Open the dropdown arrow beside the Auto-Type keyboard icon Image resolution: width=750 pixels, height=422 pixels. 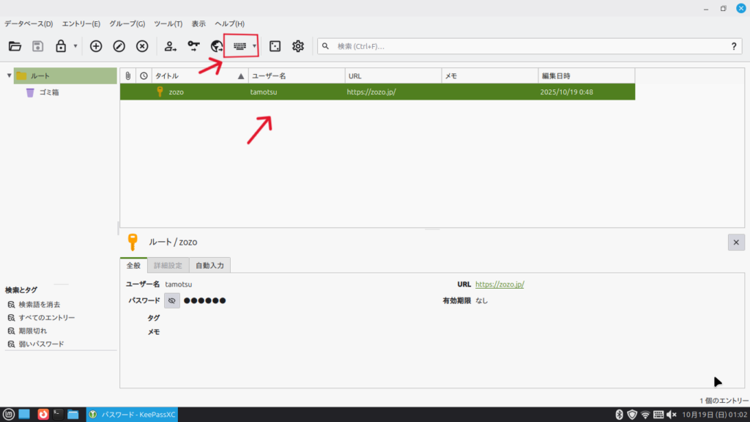pos(254,46)
